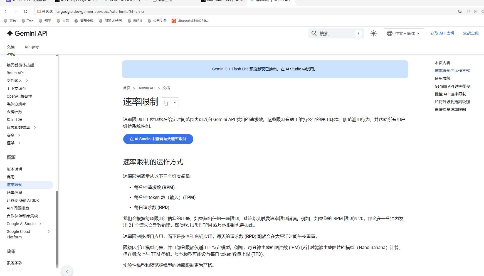The height and width of the screenshot is (276, 484).
Task: Open the BiliBili bookmark
Action: [x=135, y=21]
